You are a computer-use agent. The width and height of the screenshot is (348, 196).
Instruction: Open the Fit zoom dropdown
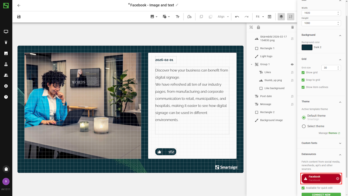(260, 17)
